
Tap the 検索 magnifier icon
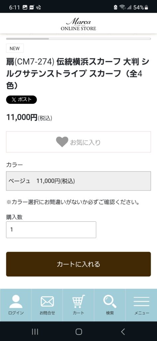click(x=110, y=301)
